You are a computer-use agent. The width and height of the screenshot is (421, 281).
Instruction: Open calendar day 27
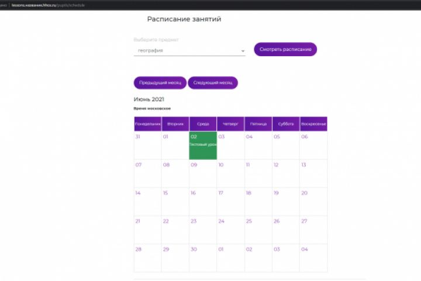tap(313, 229)
